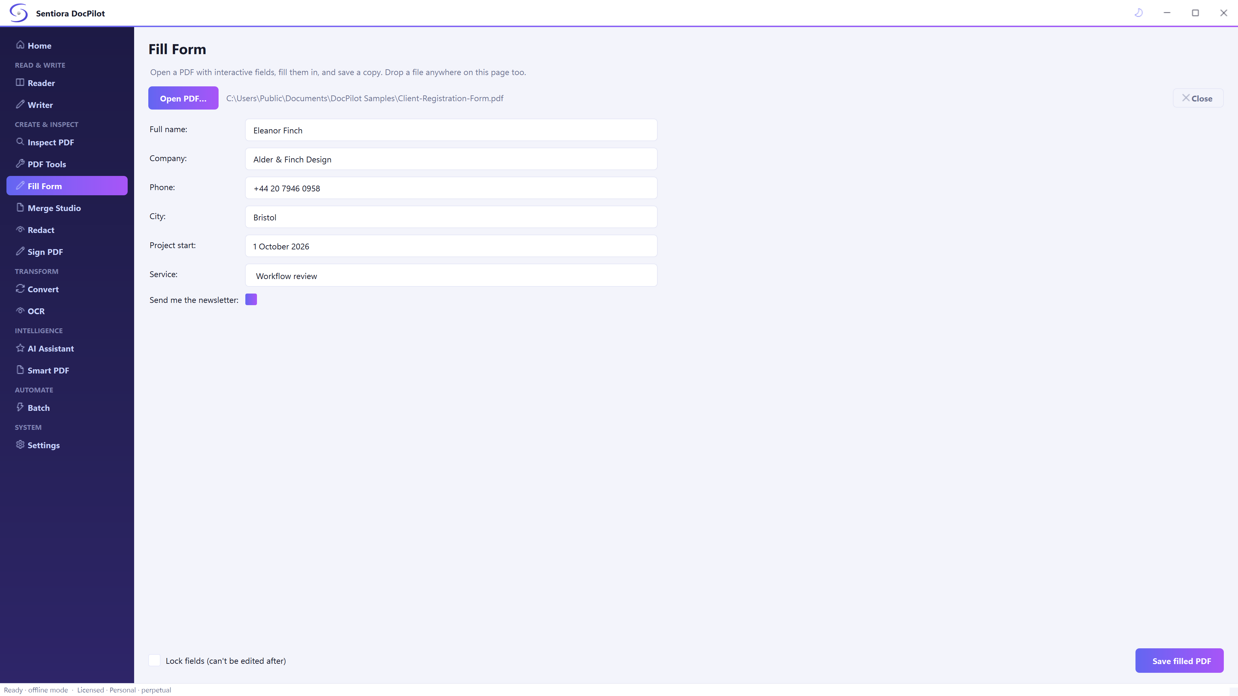The height and width of the screenshot is (696, 1238).
Task: Enable Lock fields checkbox
Action: pos(154,661)
